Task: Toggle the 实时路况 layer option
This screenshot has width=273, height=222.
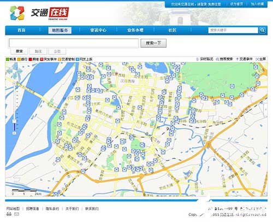Action: point(205,59)
